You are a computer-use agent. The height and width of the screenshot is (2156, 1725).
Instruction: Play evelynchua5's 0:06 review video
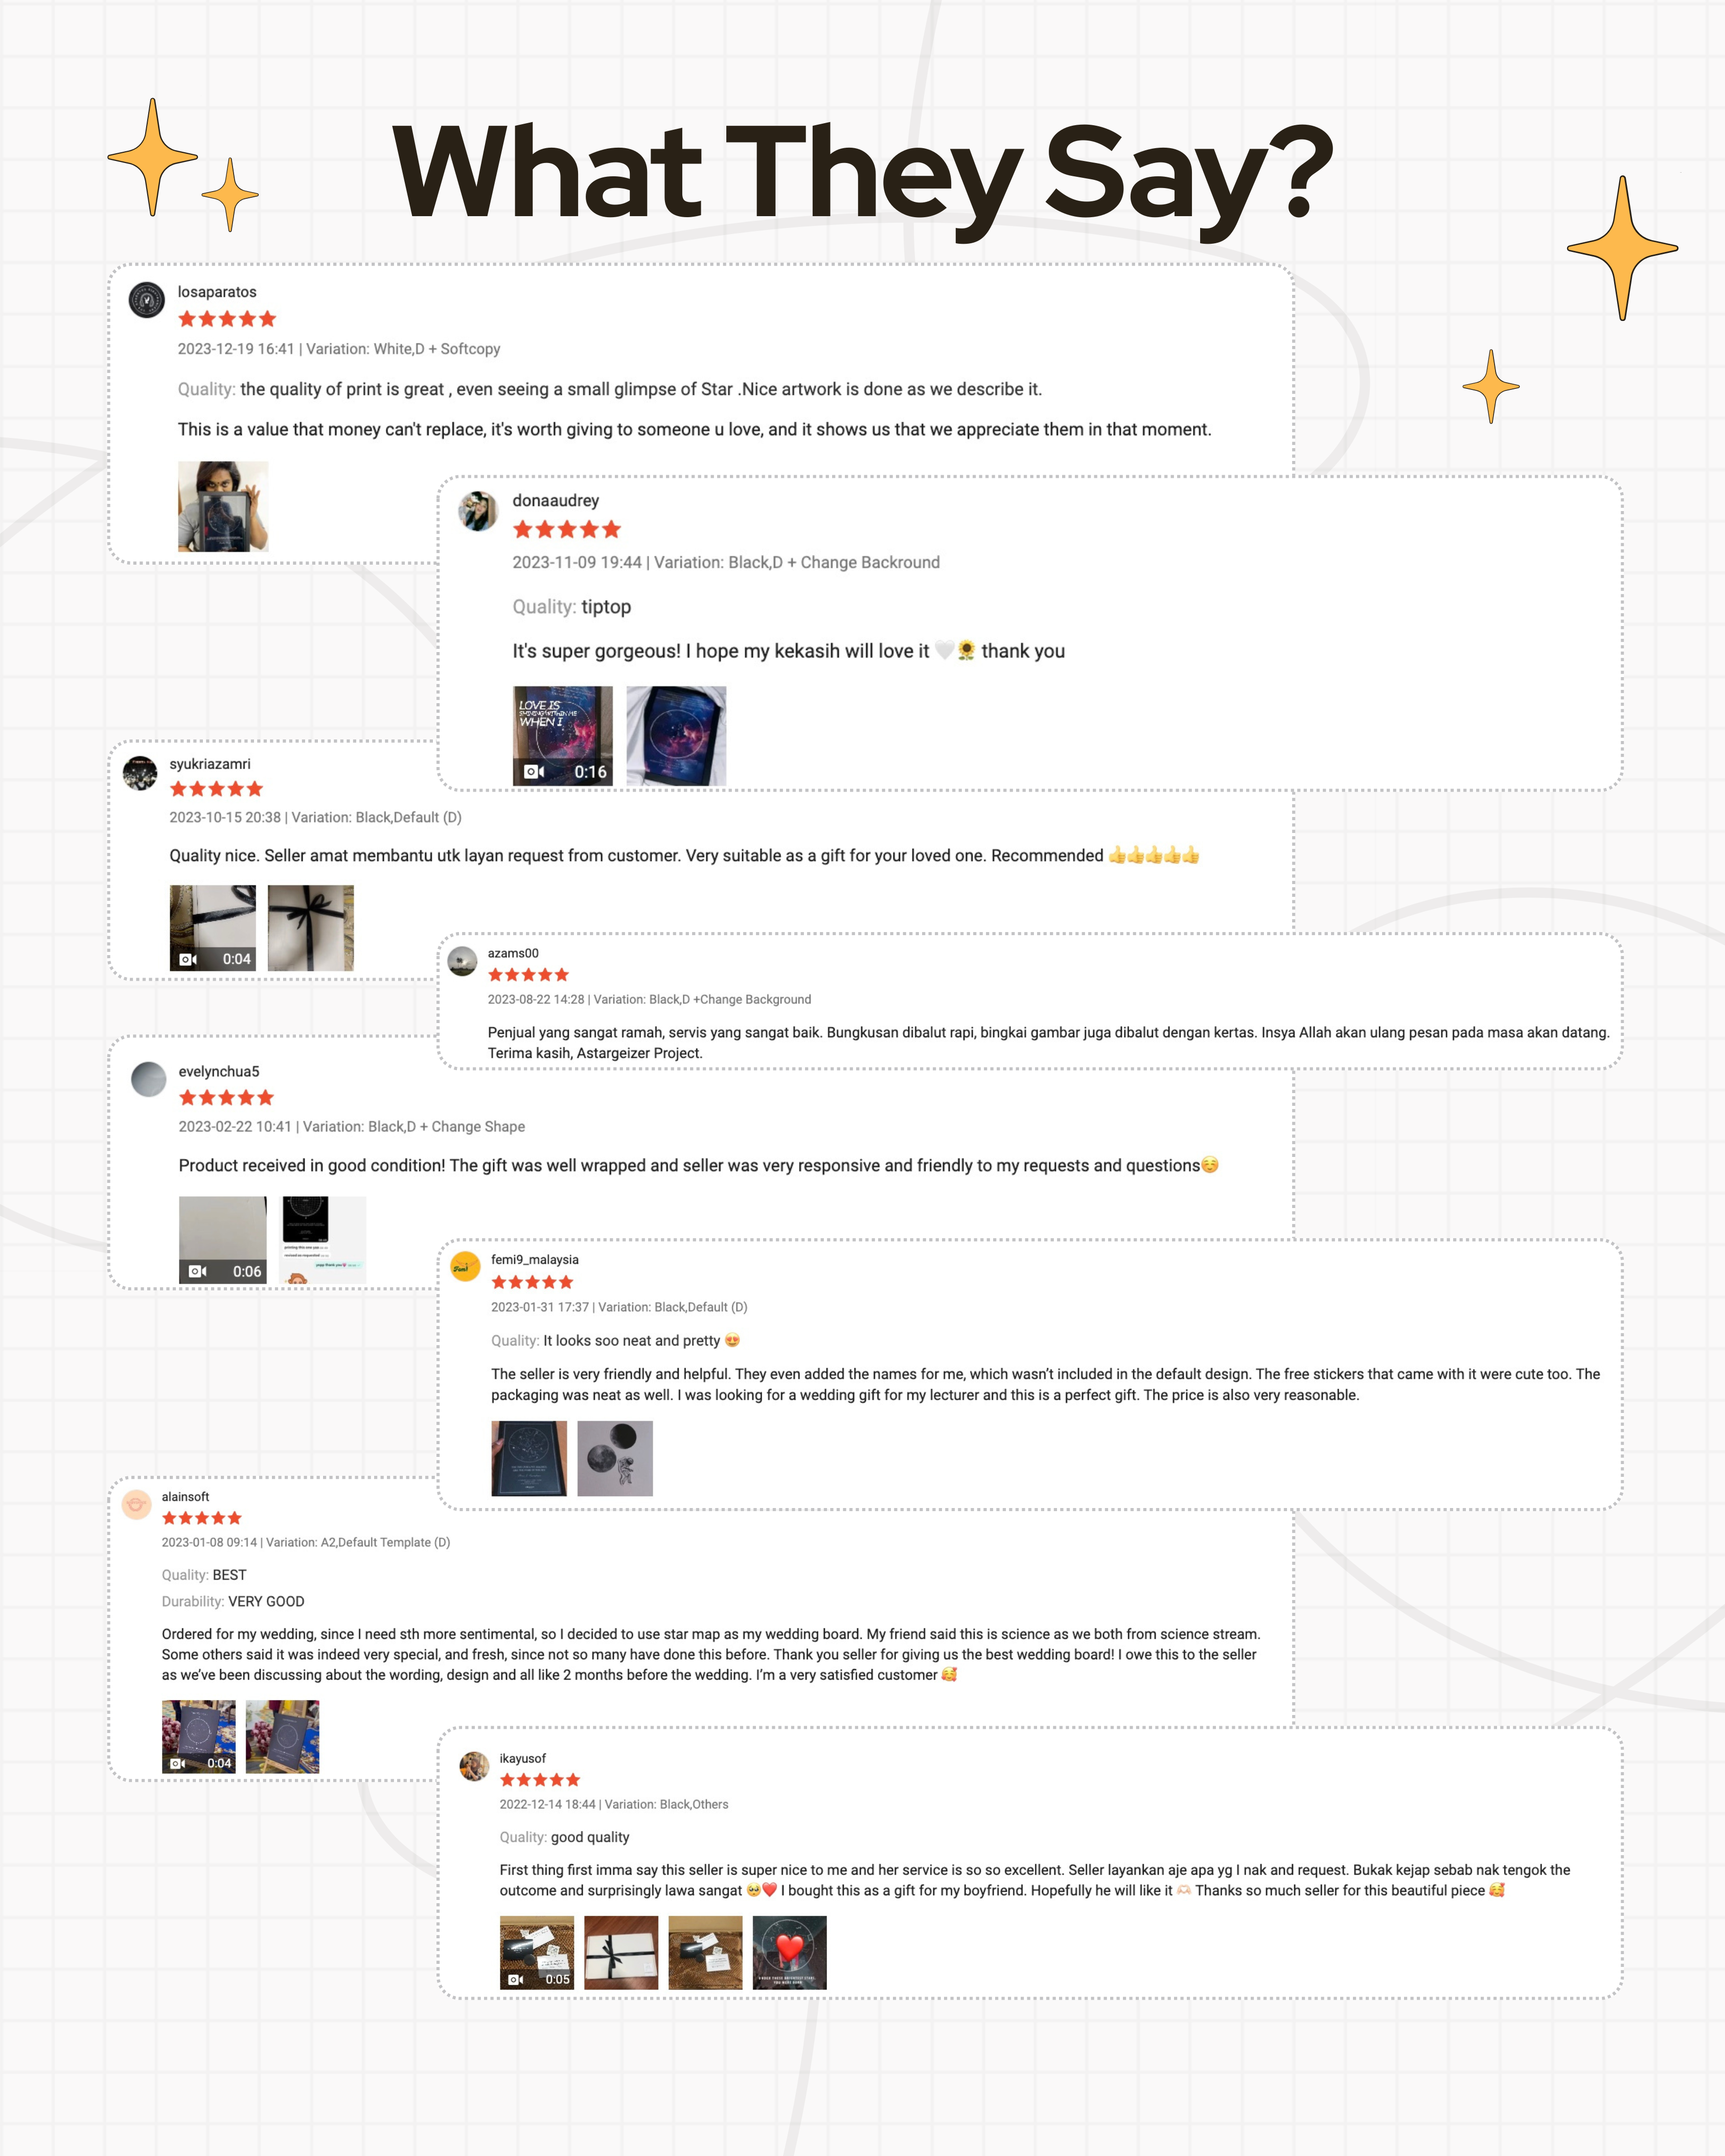223,1240
